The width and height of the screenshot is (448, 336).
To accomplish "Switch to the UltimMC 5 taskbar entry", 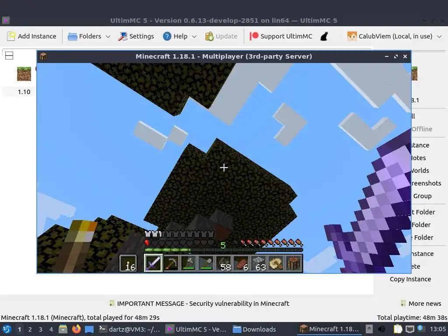I will pos(196,329).
